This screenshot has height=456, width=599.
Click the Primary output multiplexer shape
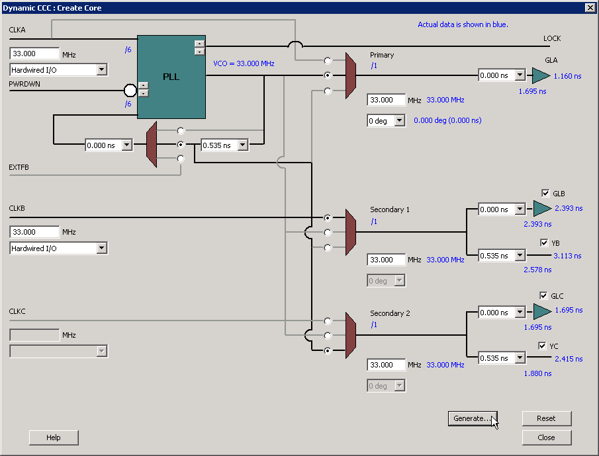(351, 75)
